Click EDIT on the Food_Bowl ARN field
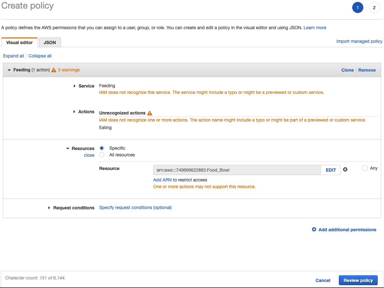The height and width of the screenshot is (288, 384). coord(331,170)
